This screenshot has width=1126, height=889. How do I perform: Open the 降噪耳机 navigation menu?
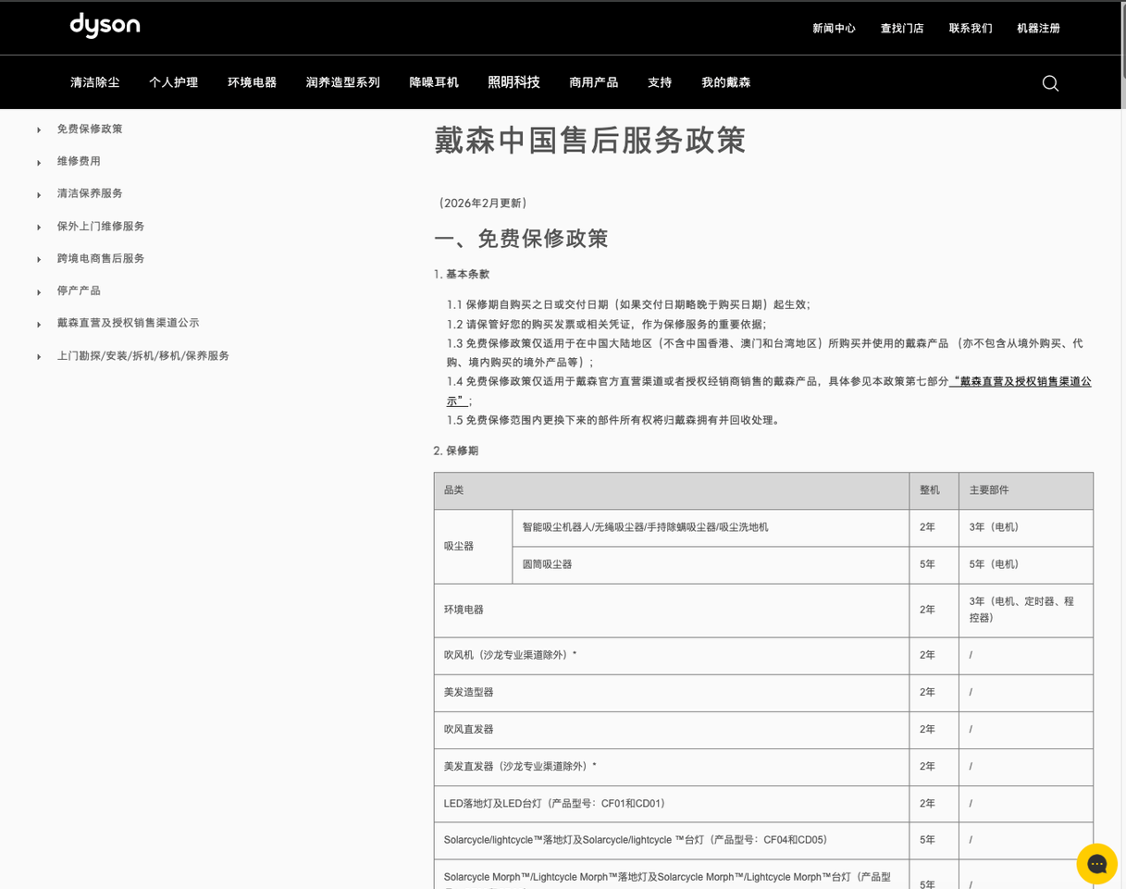pyautogui.click(x=433, y=82)
